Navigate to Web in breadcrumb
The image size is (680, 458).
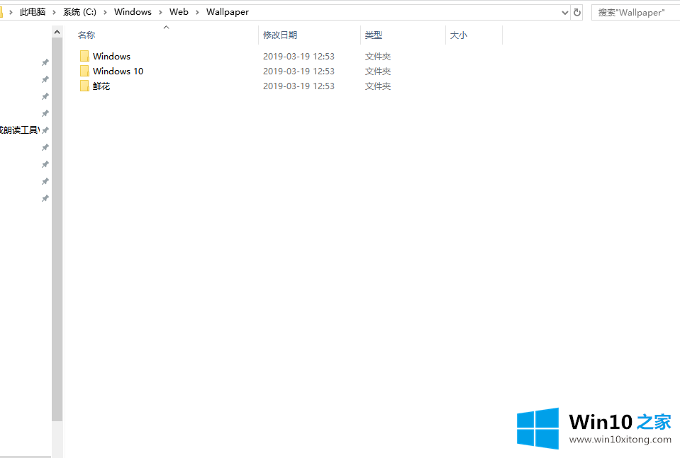179,12
